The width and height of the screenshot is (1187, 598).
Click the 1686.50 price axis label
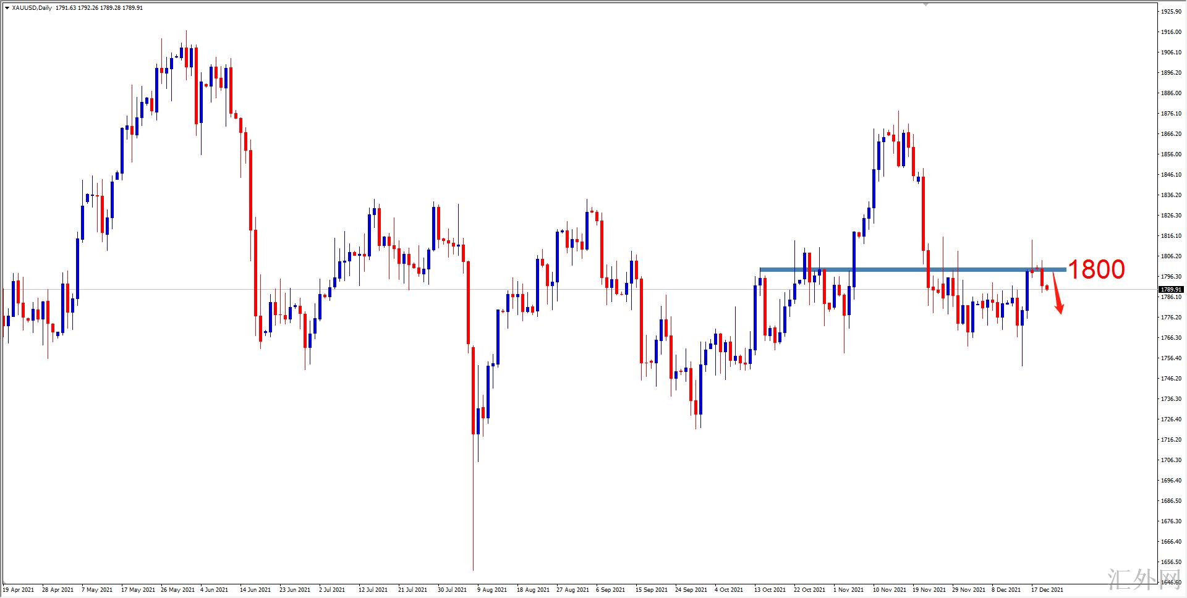click(1171, 501)
